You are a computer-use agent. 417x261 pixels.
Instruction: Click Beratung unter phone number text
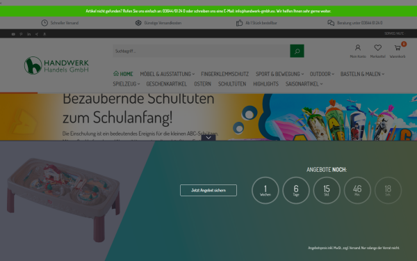click(360, 23)
